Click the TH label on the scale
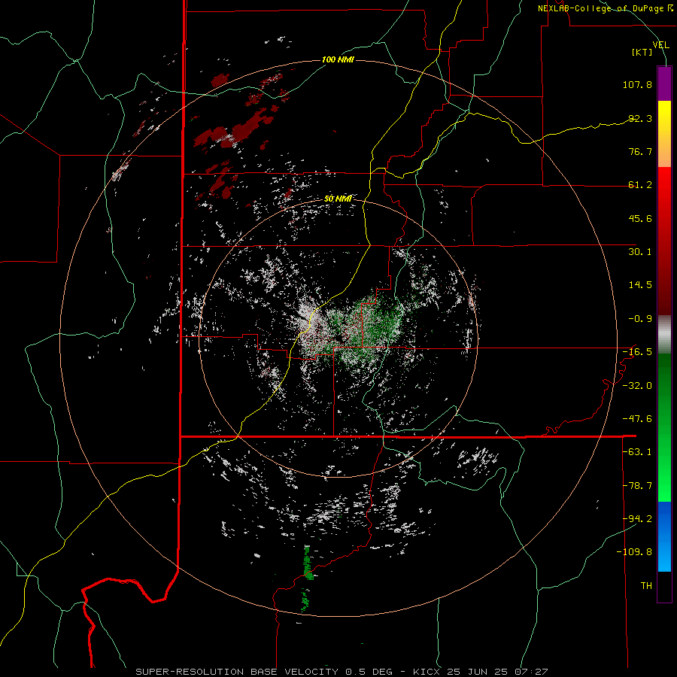The width and height of the screenshot is (677, 677). (x=646, y=586)
